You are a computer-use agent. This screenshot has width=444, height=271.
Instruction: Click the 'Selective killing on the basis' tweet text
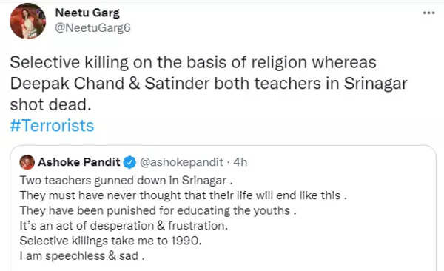[193, 62]
